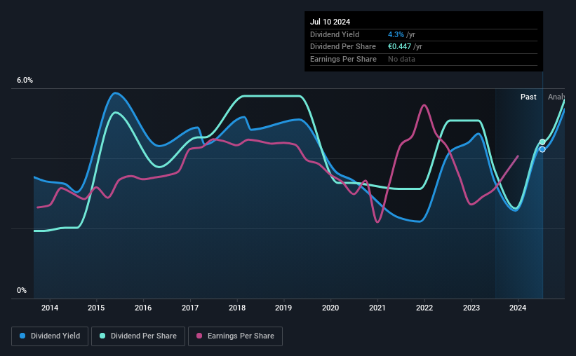Viewport: 576px width, 356px height.
Task: Click the 2017 label on the time axis
Action: click(x=190, y=308)
